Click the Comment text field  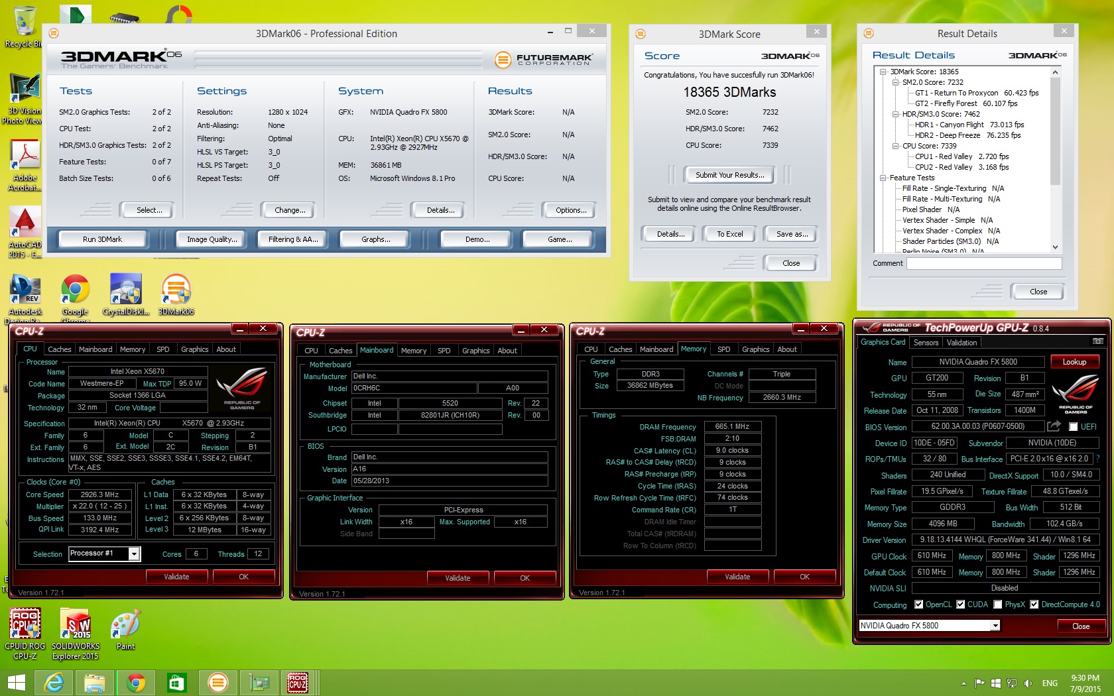tap(984, 263)
